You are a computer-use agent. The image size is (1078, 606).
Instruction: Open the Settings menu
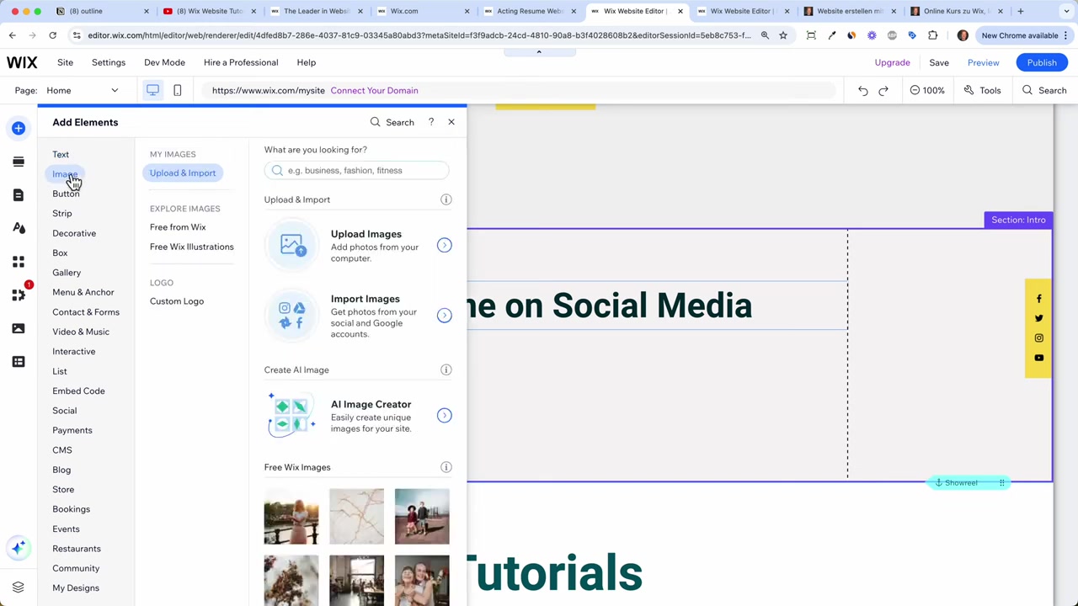pyautogui.click(x=108, y=62)
